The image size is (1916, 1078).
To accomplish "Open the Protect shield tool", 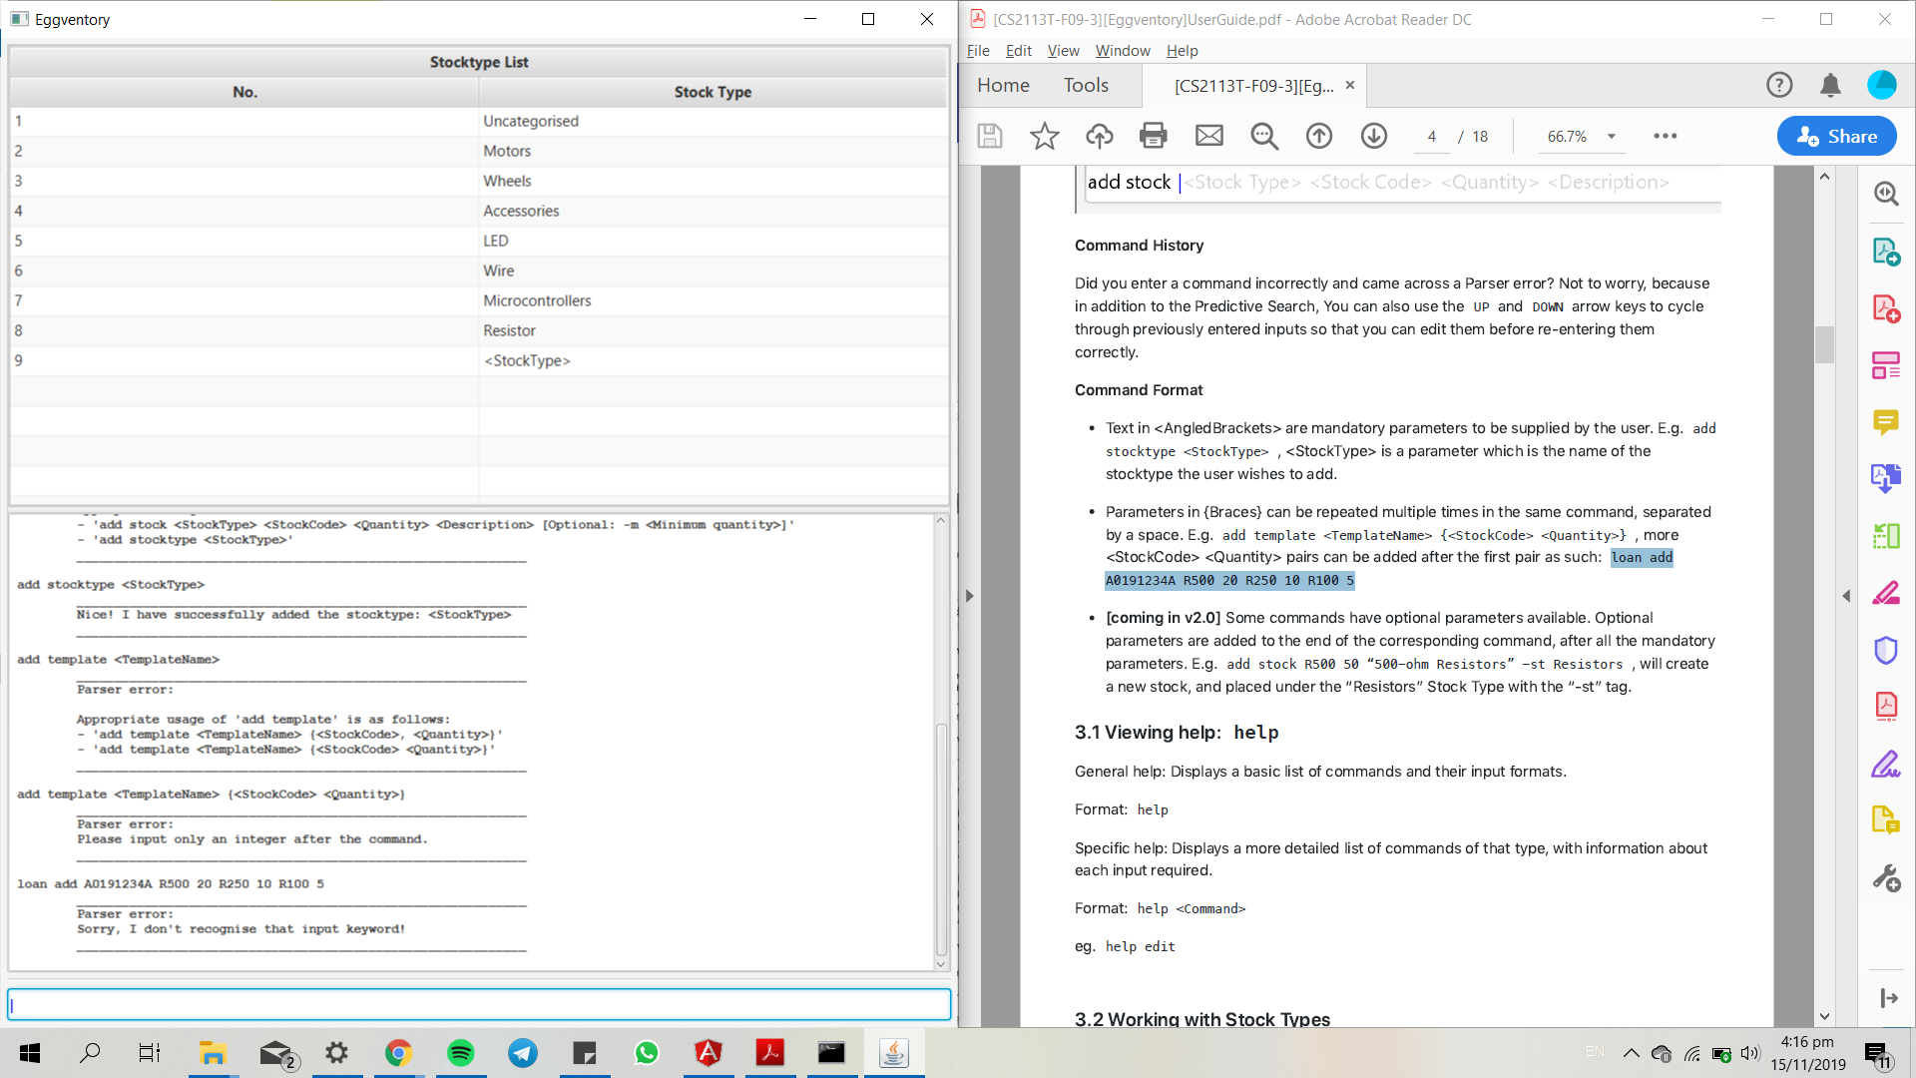I will pyautogui.click(x=1885, y=651).
